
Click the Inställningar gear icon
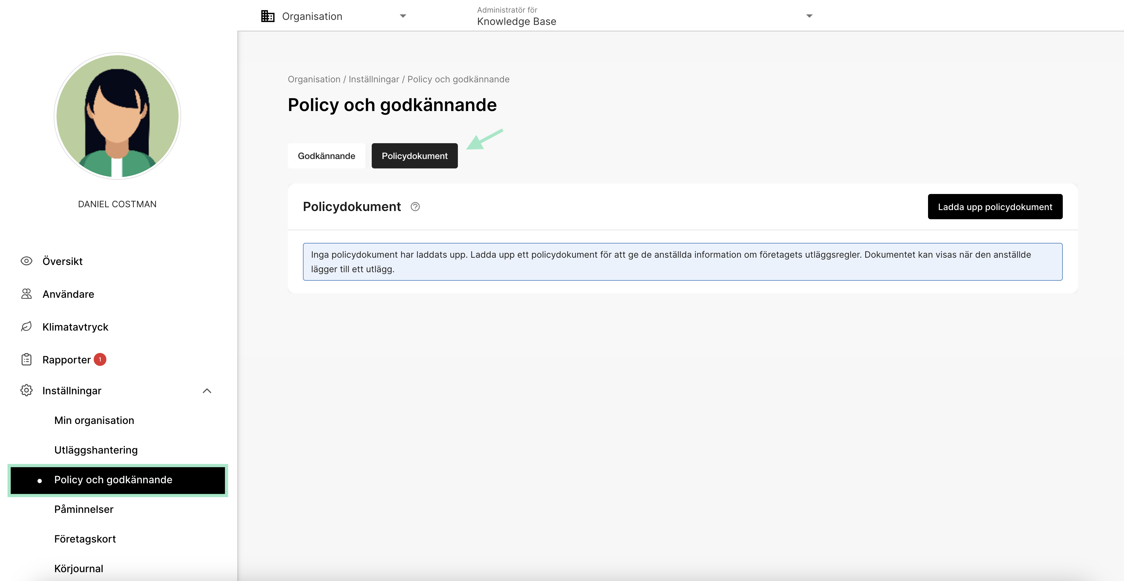coord(26,390)
